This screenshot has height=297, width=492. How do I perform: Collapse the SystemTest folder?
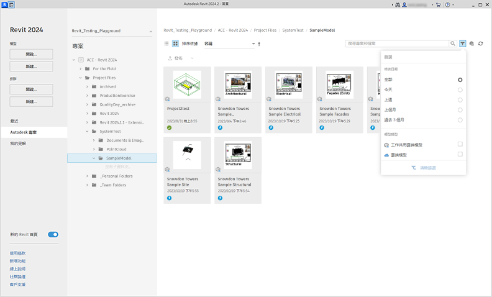click(87, 131)
